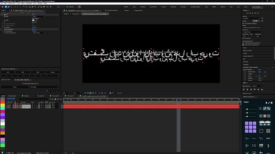Click the Align Right icon
Image resolution: width=275 pixels, height=154 pixels.
click(251, 89)
